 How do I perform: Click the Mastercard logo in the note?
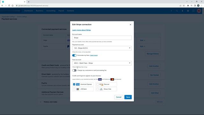point(112,79)
